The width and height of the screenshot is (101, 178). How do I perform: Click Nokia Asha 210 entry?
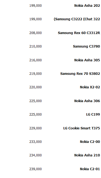tap(87, 155)
